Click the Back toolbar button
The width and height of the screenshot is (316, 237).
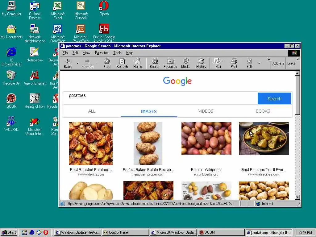68,64
